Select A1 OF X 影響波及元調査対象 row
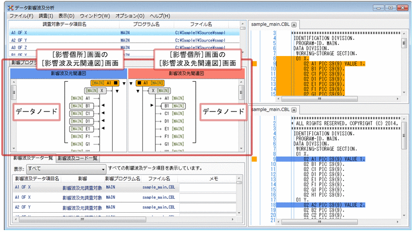The width and height of the screenshot is (413, 232). [x=124, y=187]
